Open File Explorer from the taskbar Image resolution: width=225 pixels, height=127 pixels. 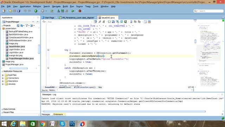click(22, 124)
